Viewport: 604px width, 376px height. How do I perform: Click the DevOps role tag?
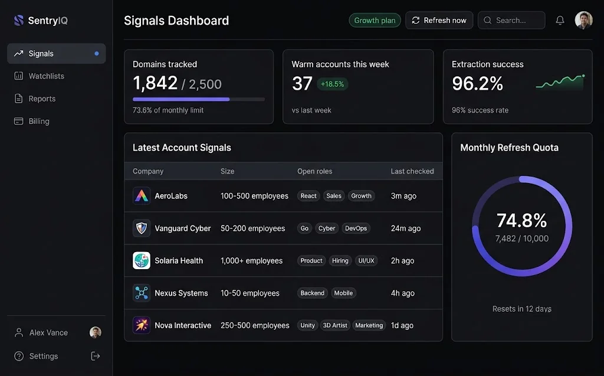(x=356, y=228)
